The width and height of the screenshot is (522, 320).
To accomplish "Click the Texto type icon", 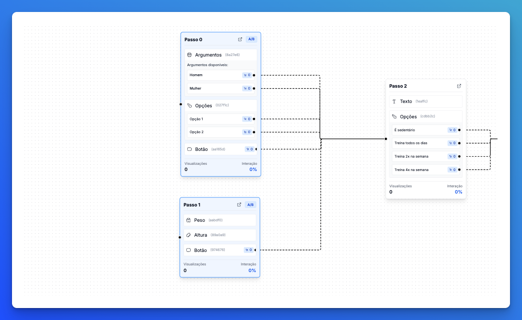I will click(x=394, y=102).
